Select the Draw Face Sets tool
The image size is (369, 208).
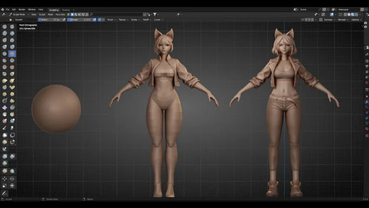12,114
